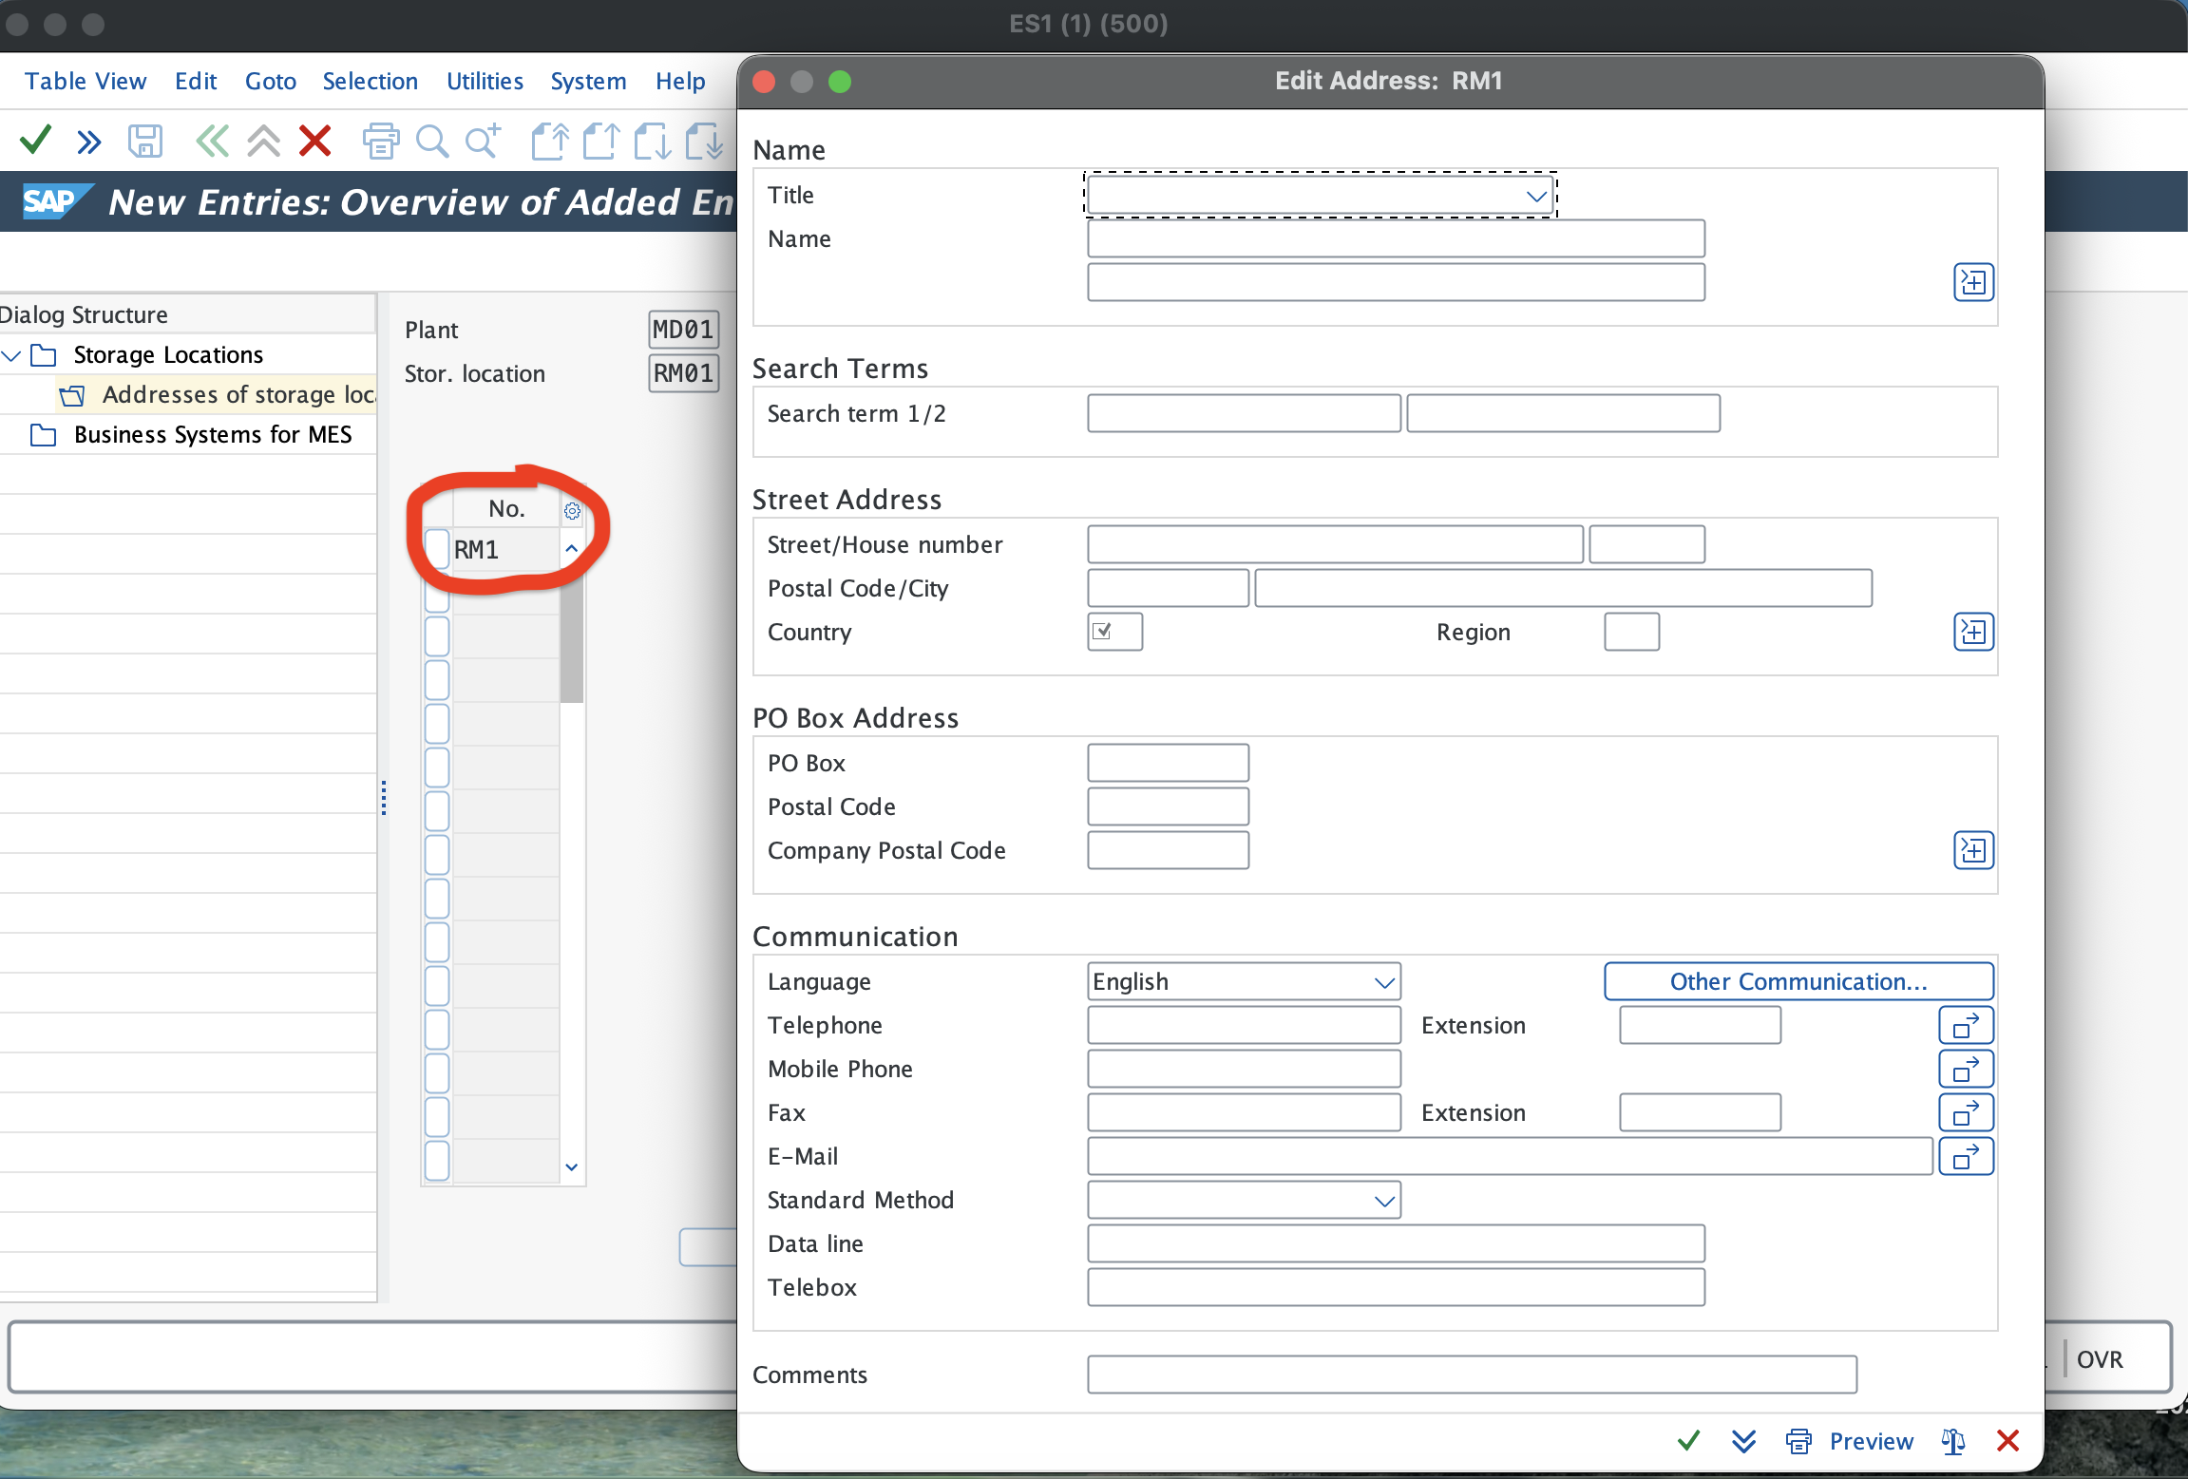Click the Telephone input field
Viewport: 2188px width, 1479px height.
pos(1244,1026)
